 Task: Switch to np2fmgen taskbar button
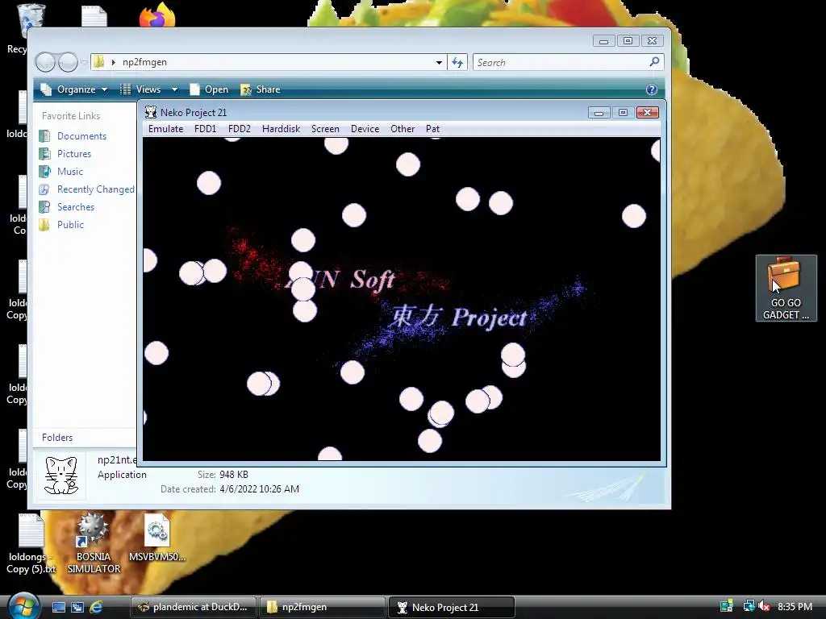[323, 607]
